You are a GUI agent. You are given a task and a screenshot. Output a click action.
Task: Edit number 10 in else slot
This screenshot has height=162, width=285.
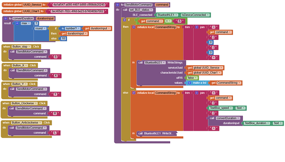(x=63, y=39)
